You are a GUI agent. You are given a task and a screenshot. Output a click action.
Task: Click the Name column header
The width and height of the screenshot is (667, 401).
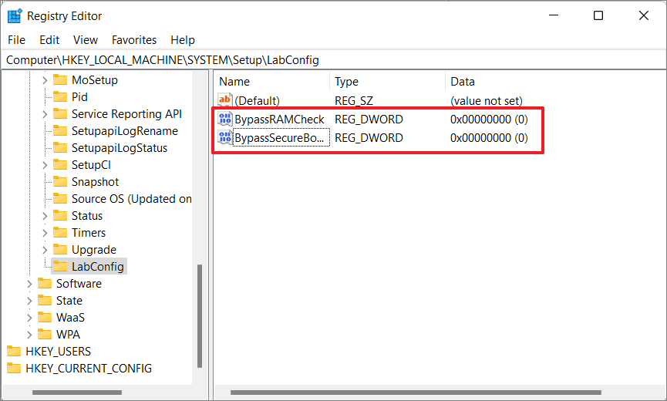tap(272, 82)
